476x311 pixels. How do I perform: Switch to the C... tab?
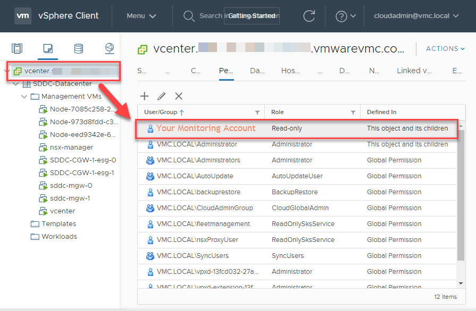[196, 71]
